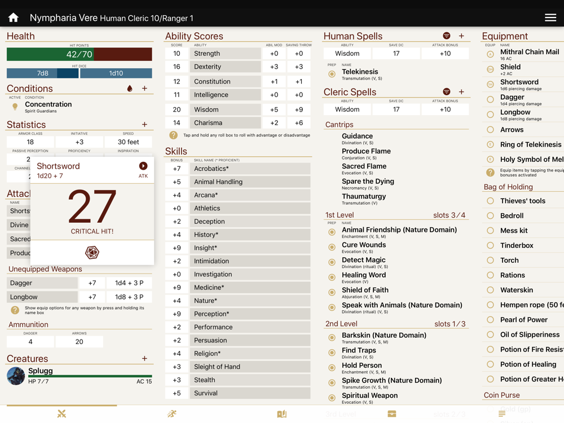This screenshot has width=564, height=423.
Task: Click the help icon under Unequipped Weapons
Action: click(15, 310)
